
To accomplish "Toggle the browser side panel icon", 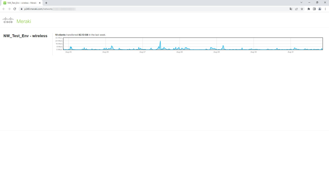I will pyautogui.click(x=314, y=9).
